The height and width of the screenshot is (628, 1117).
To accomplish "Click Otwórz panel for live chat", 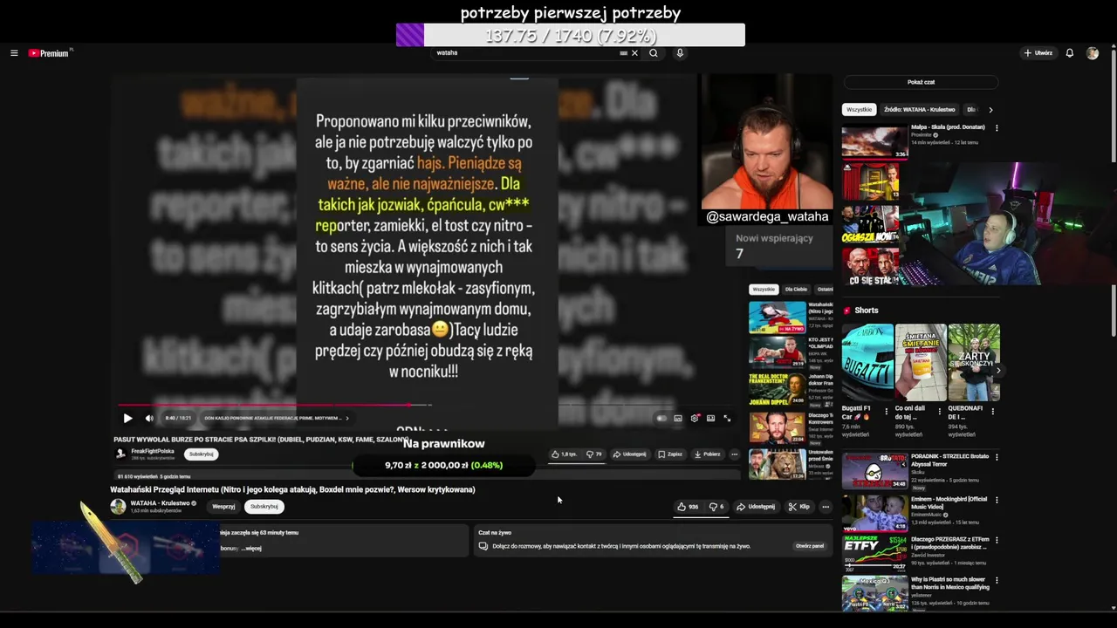I will (x=810, y=546).
